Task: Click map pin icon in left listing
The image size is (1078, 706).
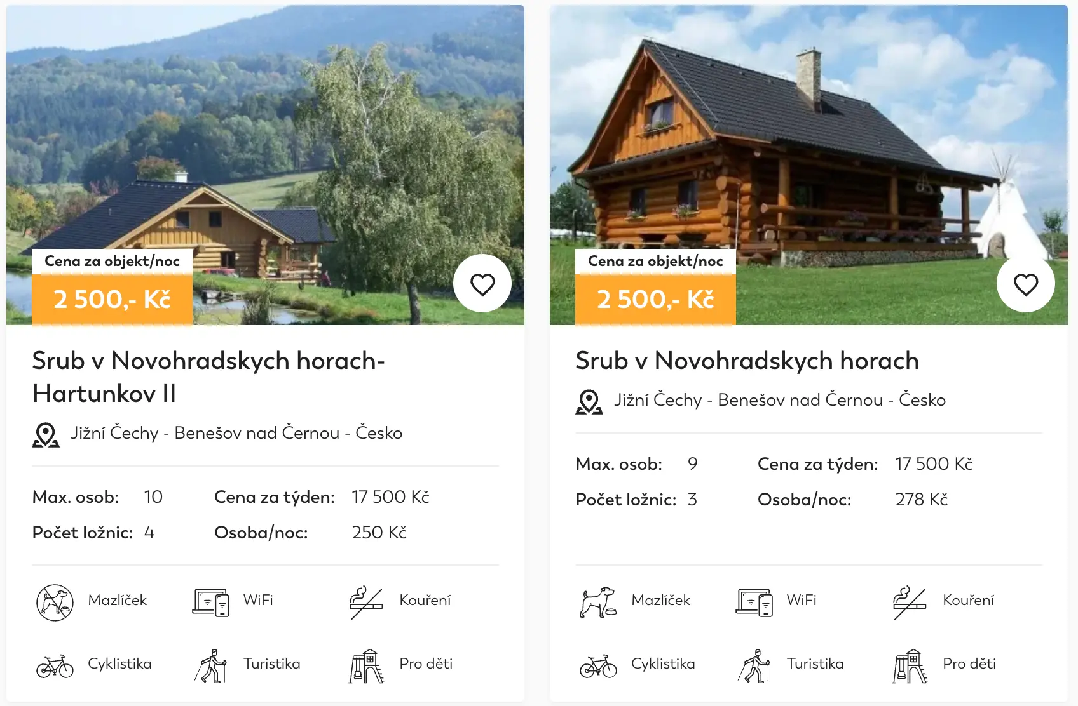Action: [x=46, y=435]
